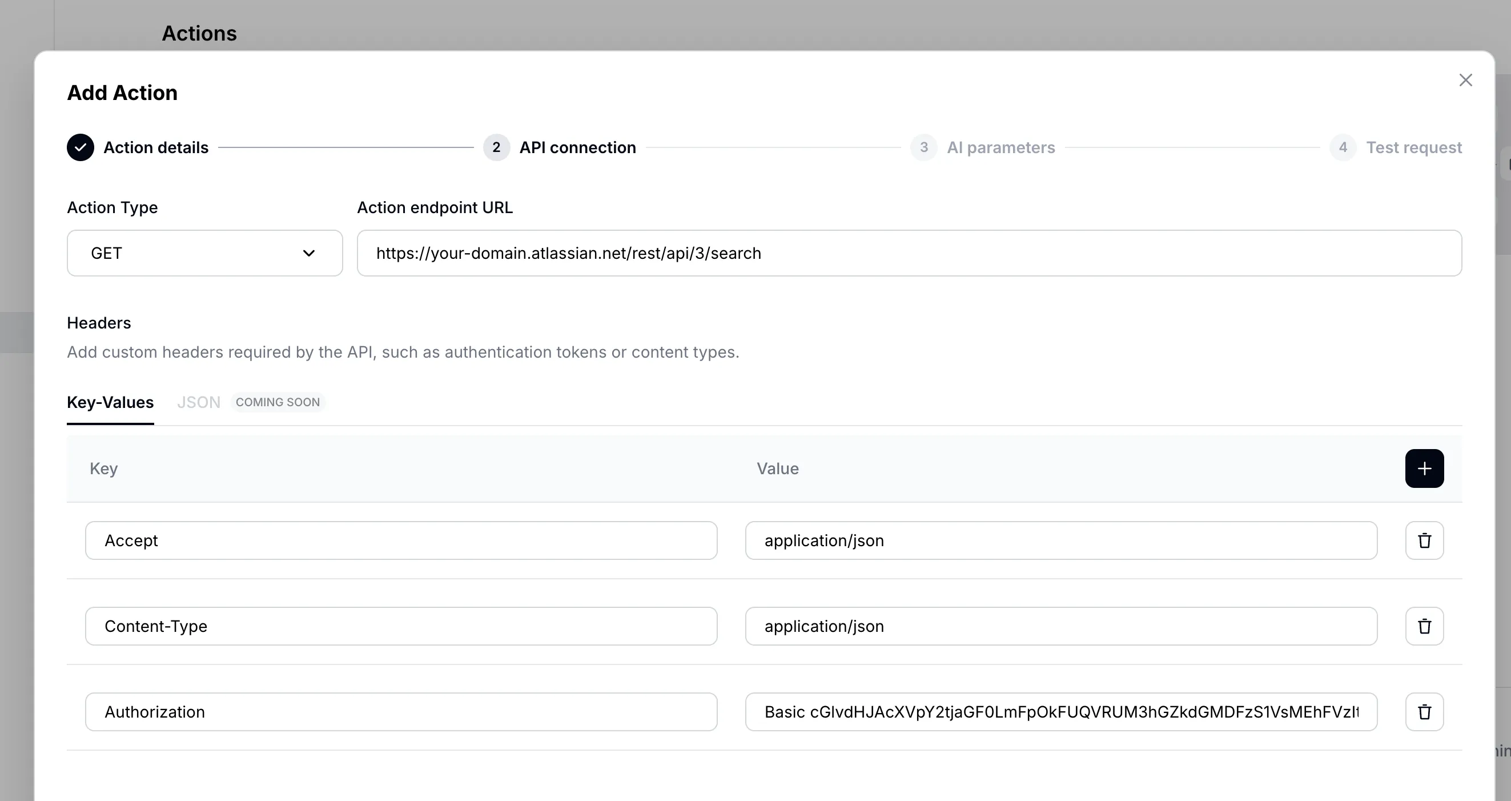Image resolution: width=1511 pixels, height=801 pixels.
Task: Go to the Test request step label
Action: [1413, 147]
